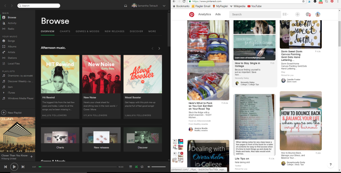The width and height of the screenshot is (341, 173).
Task: Open the New releases browse tile
Action: 101,139
